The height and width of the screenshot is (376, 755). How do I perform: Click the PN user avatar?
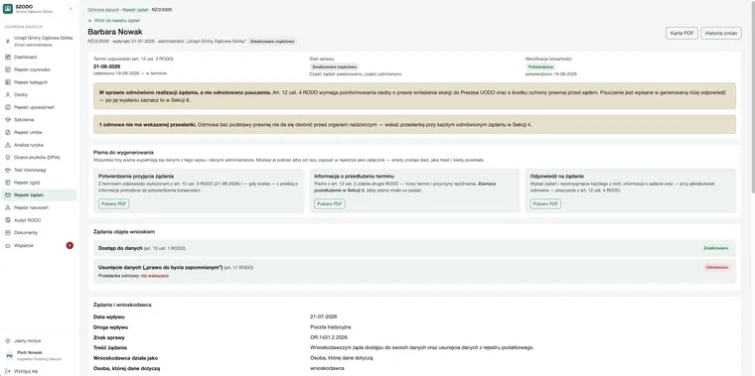pos(9,356)
